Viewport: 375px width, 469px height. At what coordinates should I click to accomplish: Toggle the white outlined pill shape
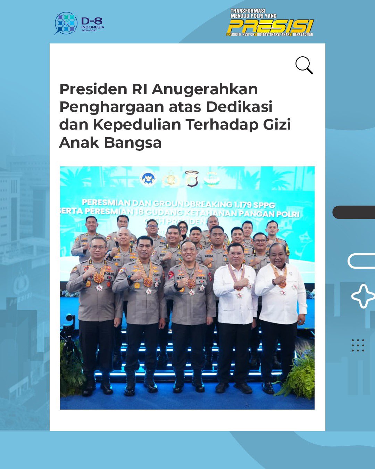(361, 261)
